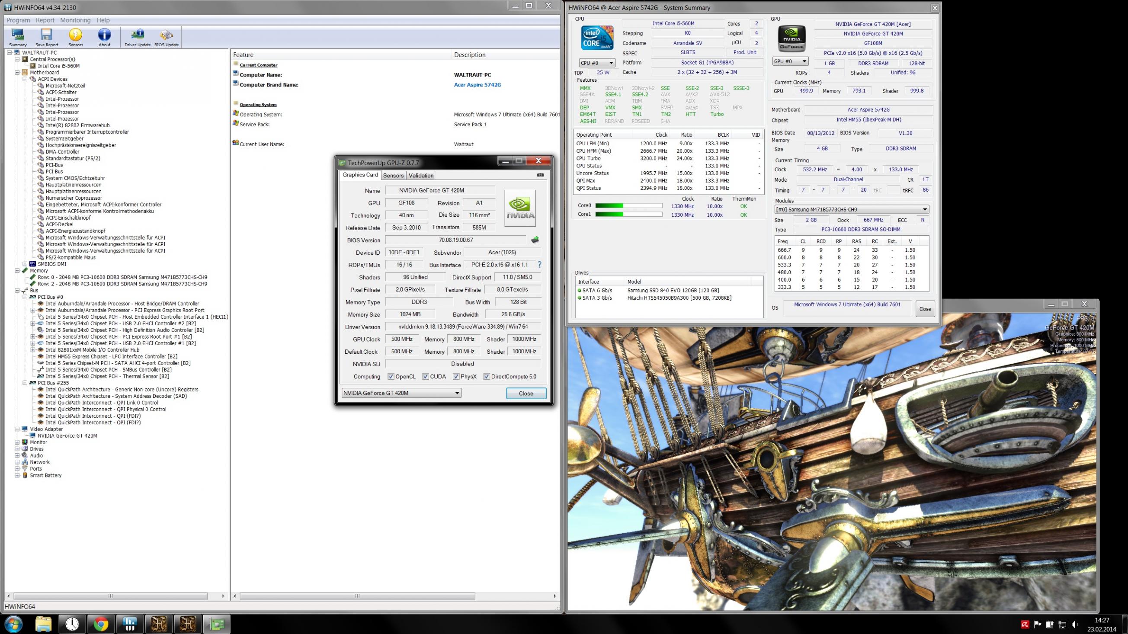Open the Monitoring menu
The width and height of the screenshot is (1128, 634).
pos(75,20)
